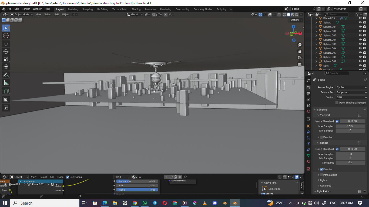Image resolution: width=369 pixels, height=207 pixels.
Task: Hide Sphere.005 with its eye icon
Action: point(360,44)
